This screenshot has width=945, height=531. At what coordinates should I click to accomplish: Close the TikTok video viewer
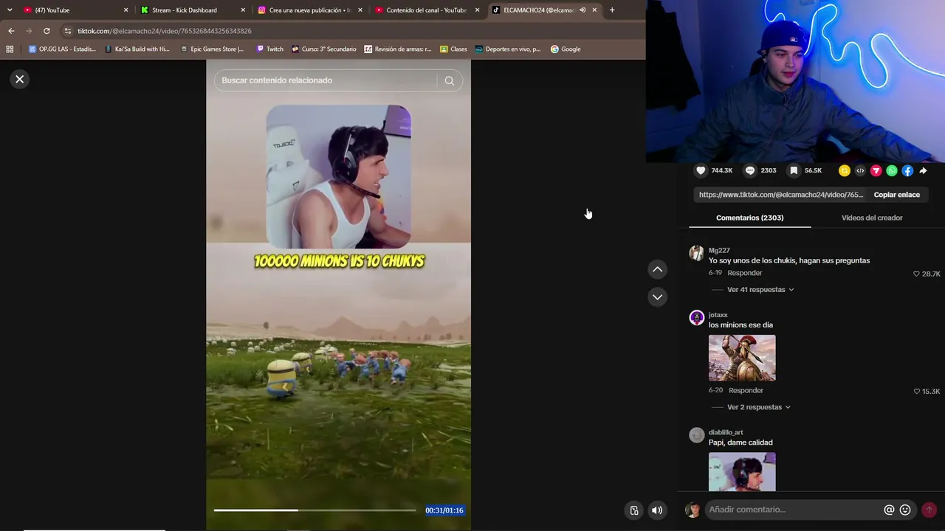click(20, 79)
